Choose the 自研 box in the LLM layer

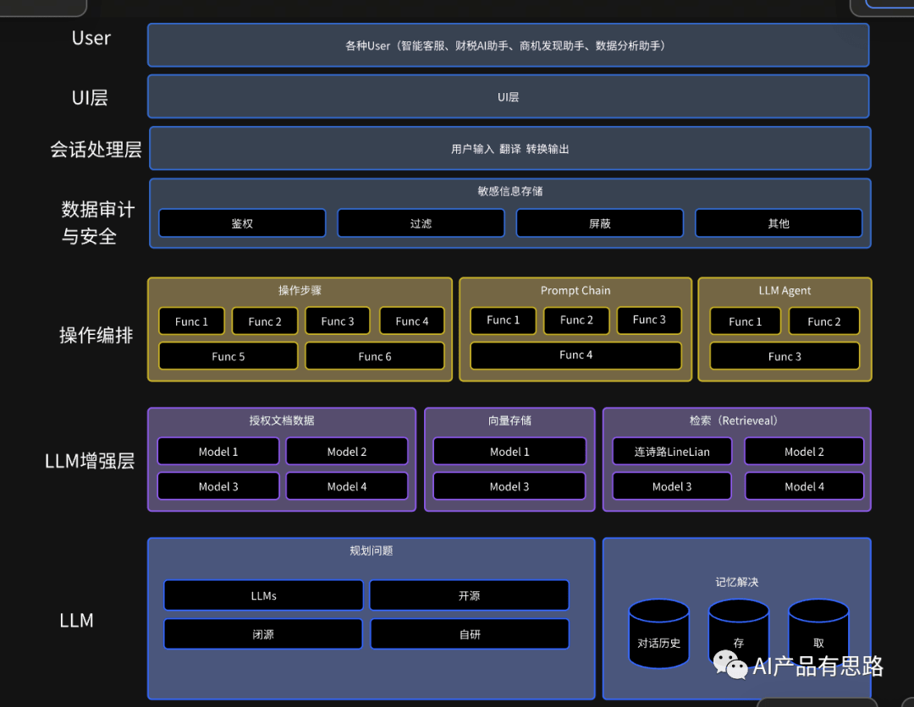point(469,634)
